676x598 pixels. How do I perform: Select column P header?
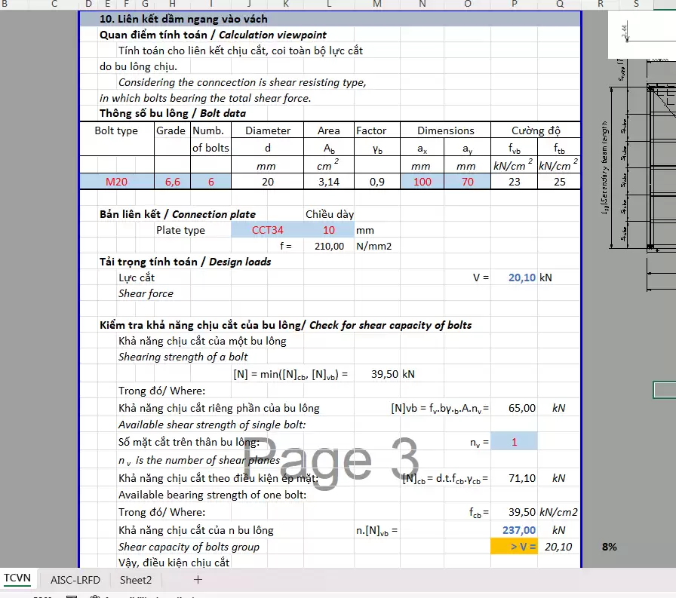click(514, 5)
